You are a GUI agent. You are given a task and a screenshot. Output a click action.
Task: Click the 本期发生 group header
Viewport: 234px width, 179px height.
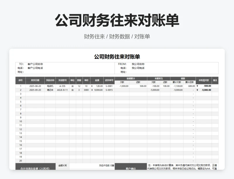(159, 79)
